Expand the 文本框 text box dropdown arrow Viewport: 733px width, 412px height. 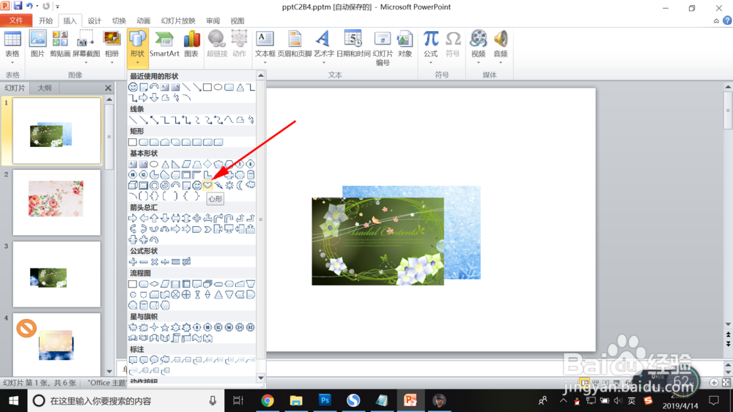(x=265, y=62)
